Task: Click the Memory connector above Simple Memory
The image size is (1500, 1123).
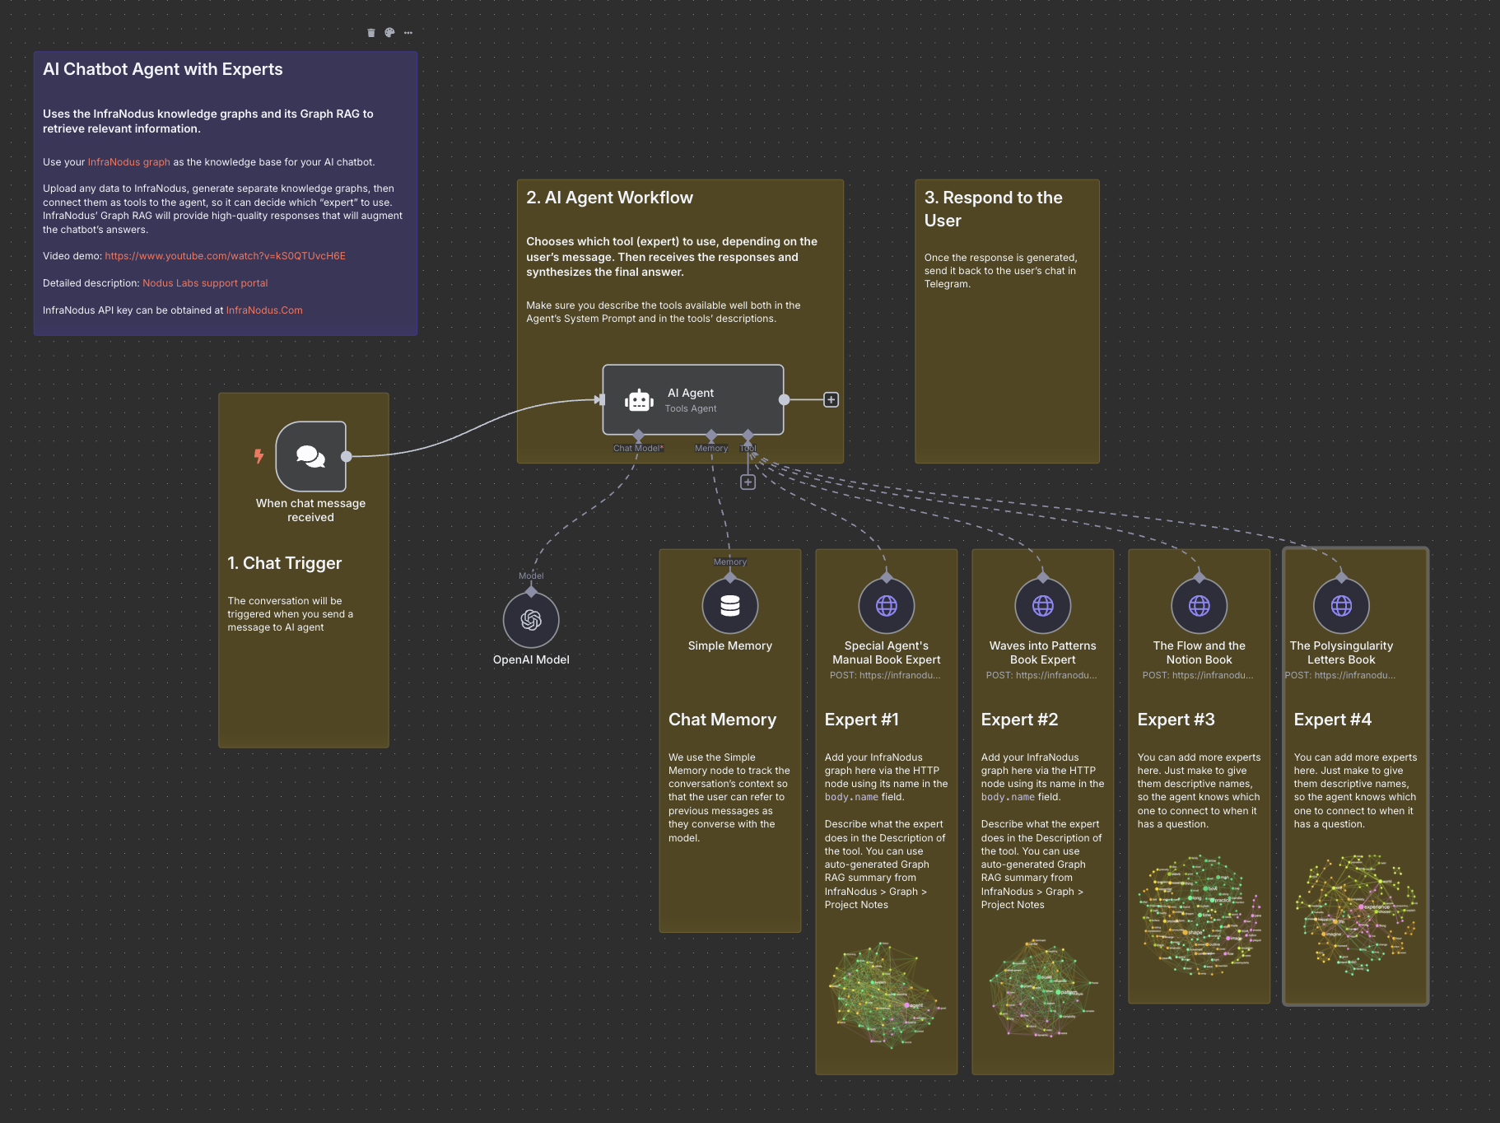Action: (x=730, y=578)
